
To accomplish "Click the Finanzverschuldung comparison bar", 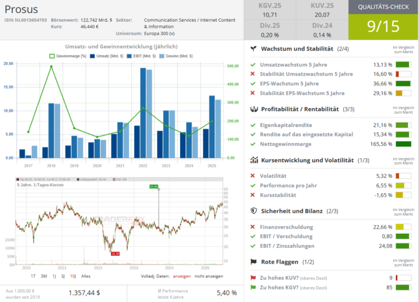I will coord(404,227).
